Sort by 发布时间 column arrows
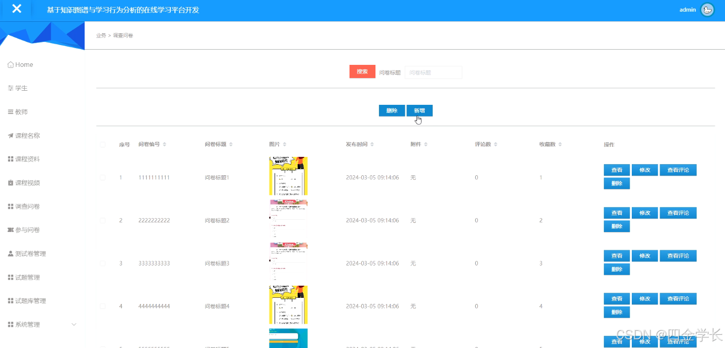 pos(372,145)
